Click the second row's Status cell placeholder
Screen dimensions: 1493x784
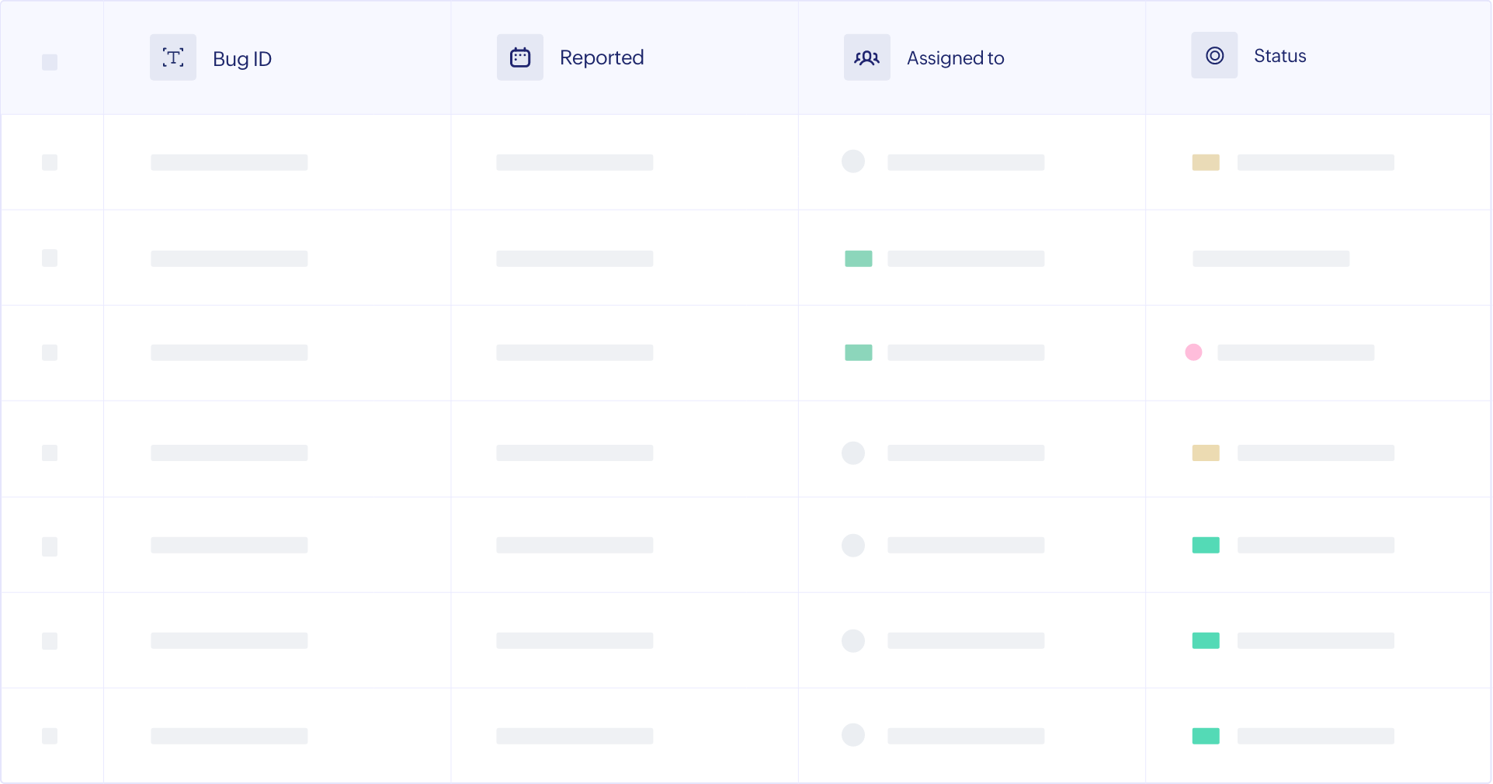pyautogui.click(x=1271, y=258)
